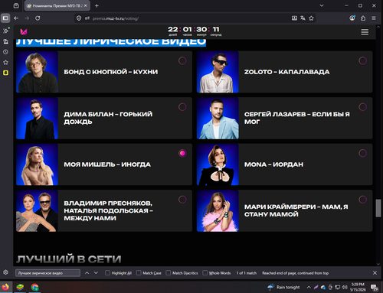Screen dimensions: 383x293
Task: Click the MONA artist photo
Action: pyautogui.click(x=218, y=164)
